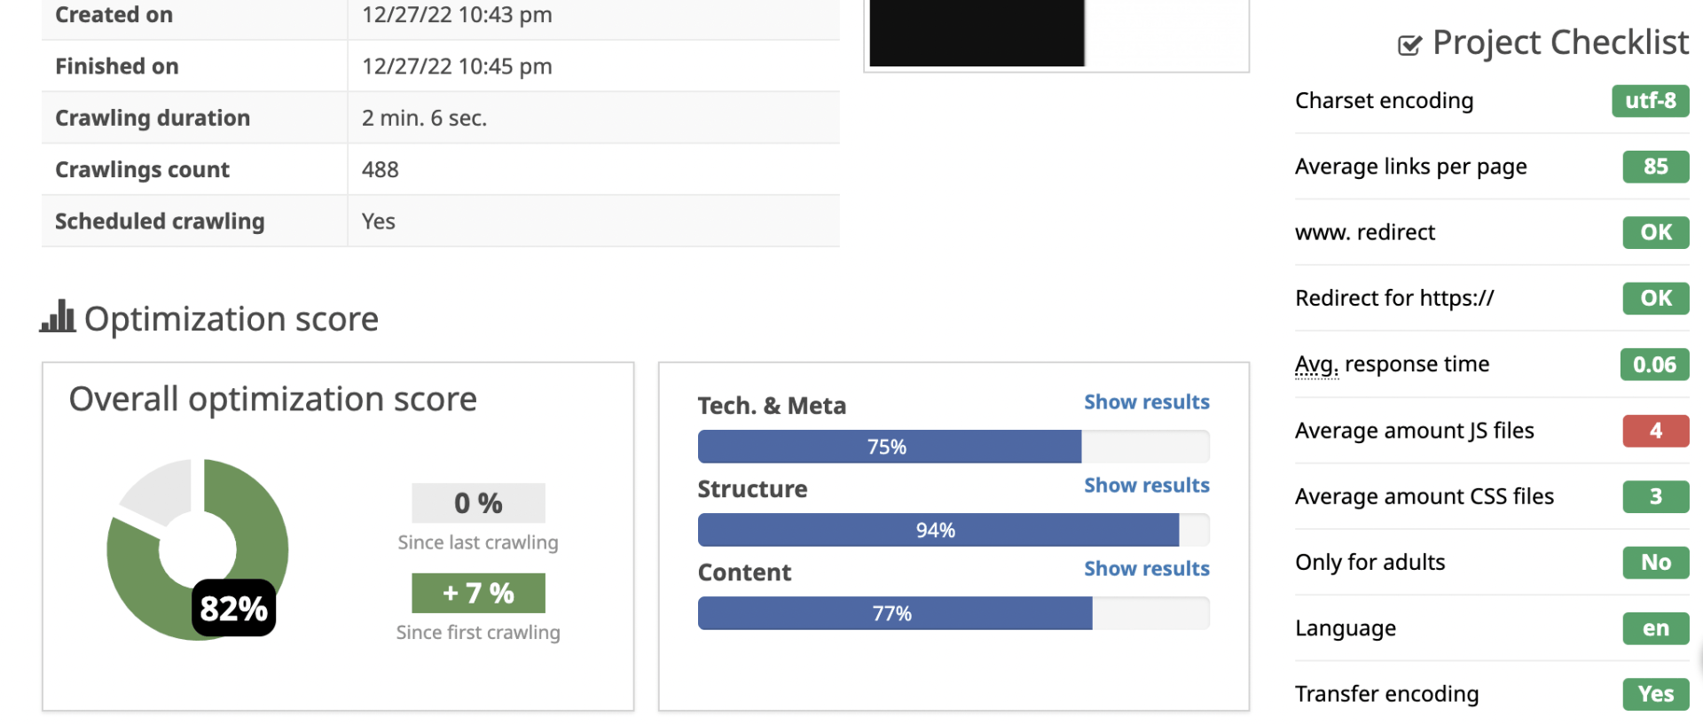
Task: Click the www. redirect OK badge
Action: click(x=1655, y=232)
